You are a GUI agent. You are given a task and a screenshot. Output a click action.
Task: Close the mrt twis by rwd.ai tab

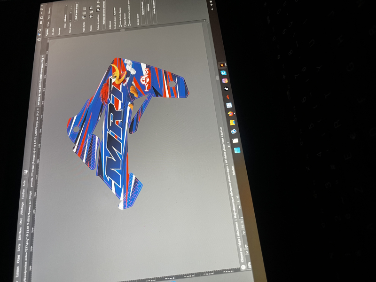coord(43,56)
